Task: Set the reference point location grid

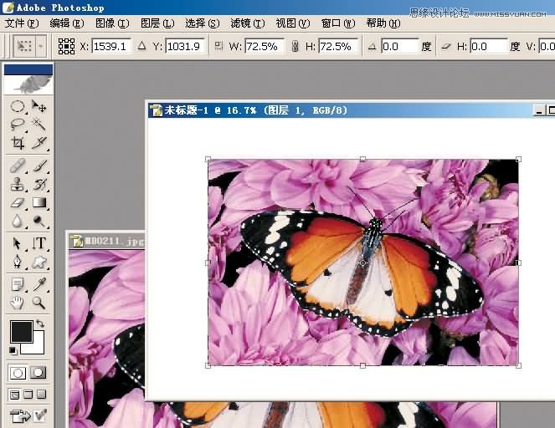Action: (x=66, y=46)
